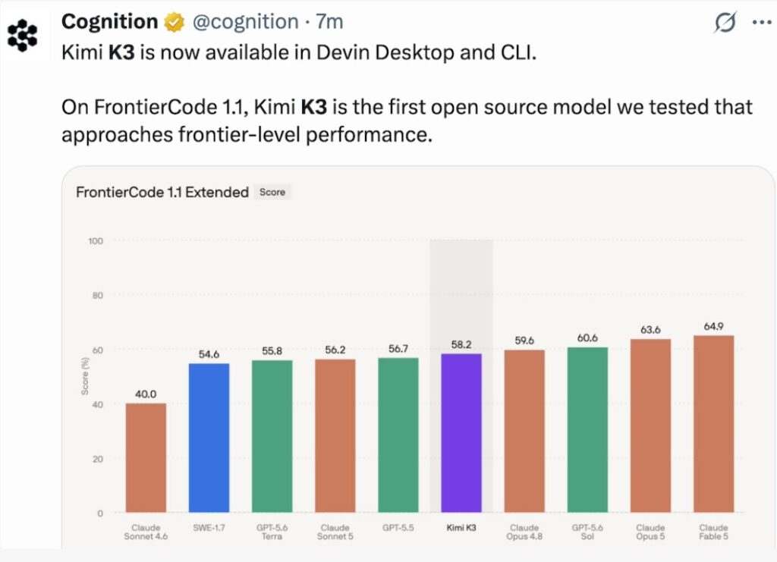Click the 58.2 value label
Image resolution: width=777 pixels, height=562 pixels.
point(461,344)
